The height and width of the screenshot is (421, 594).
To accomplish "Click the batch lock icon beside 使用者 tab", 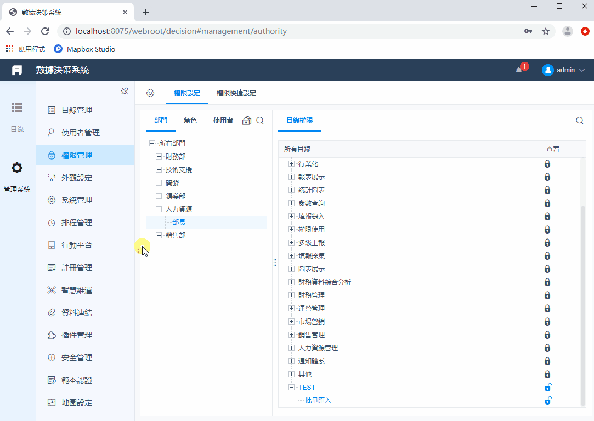I will pyautogui.click(x=246, y=120).
